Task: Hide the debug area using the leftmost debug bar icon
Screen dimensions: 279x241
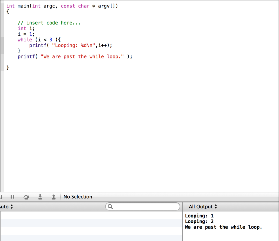Action: (x=1, y=197)
